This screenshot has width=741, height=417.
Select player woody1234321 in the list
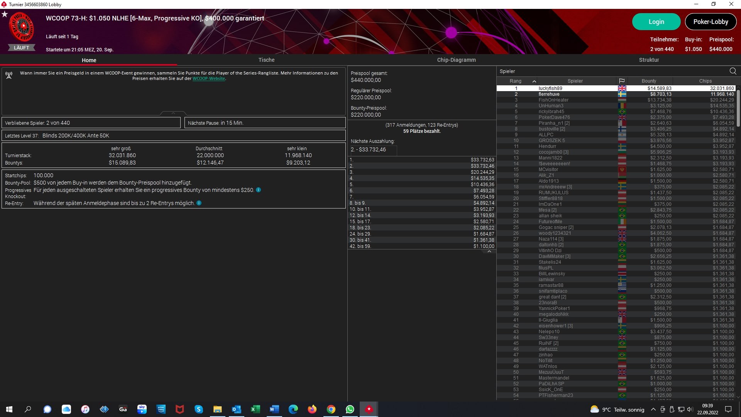tap(616, 233)
